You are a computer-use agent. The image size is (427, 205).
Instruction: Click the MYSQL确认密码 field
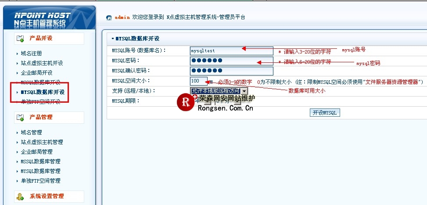point(231,71)
